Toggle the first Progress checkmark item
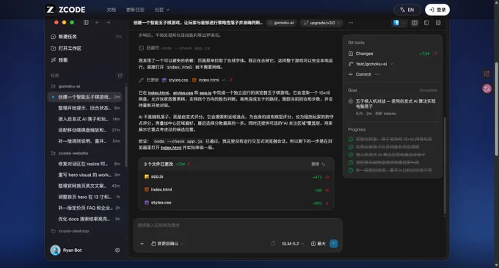 [350, 139]
